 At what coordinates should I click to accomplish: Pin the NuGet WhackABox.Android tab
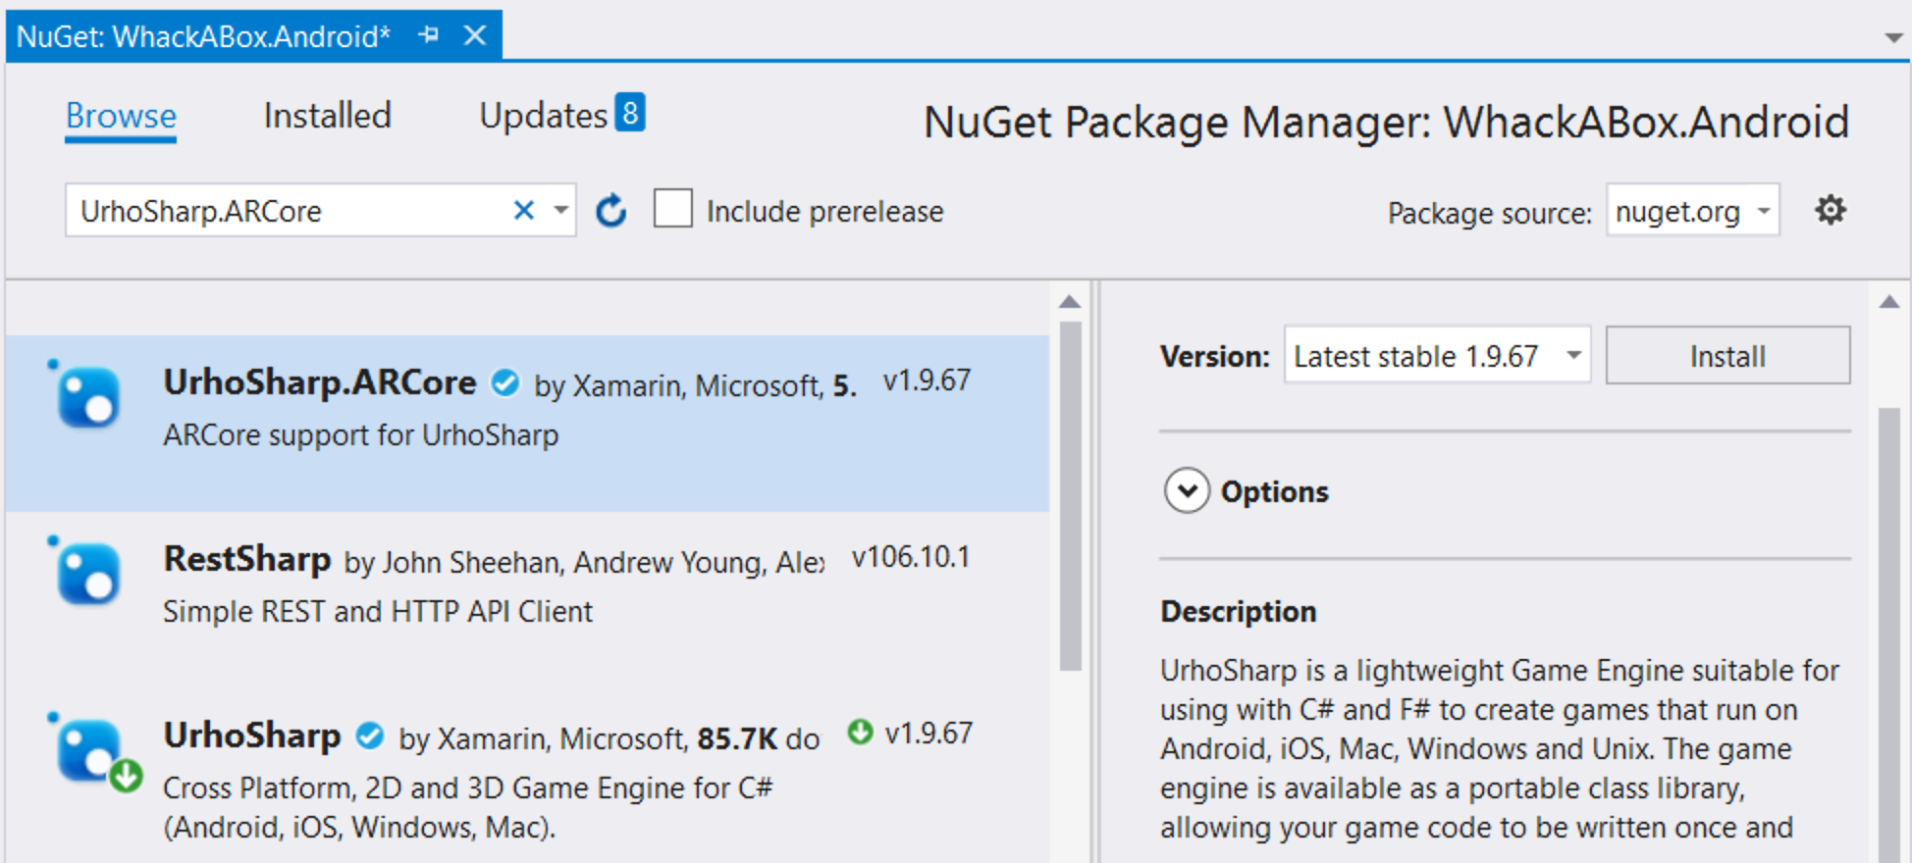click(x=428, y=35)
